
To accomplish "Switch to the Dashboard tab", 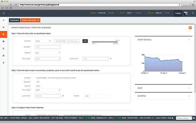I will pyautogui.click(x=15, y=20).
